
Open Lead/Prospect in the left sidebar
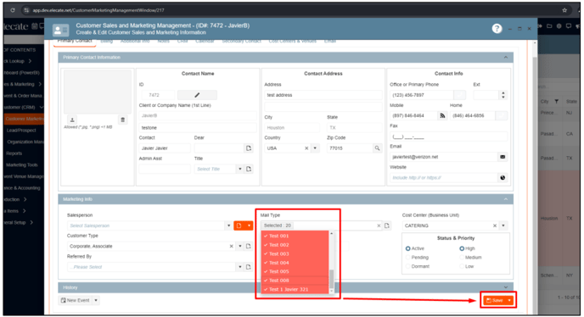point(21,131)
